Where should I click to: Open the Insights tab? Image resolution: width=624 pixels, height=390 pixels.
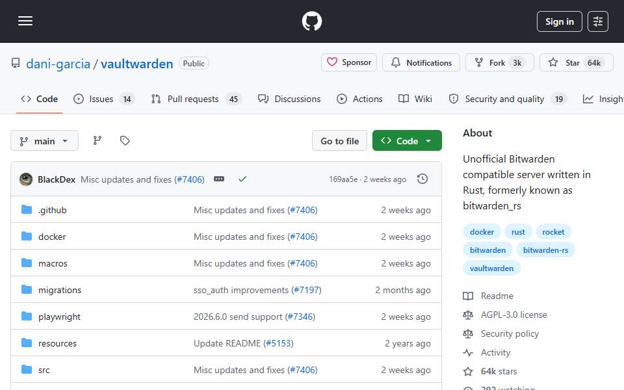pos(603,99)
